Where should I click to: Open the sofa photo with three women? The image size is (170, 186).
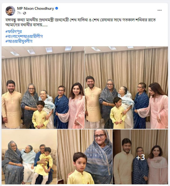pyautogui.click(x=29, y=157)
